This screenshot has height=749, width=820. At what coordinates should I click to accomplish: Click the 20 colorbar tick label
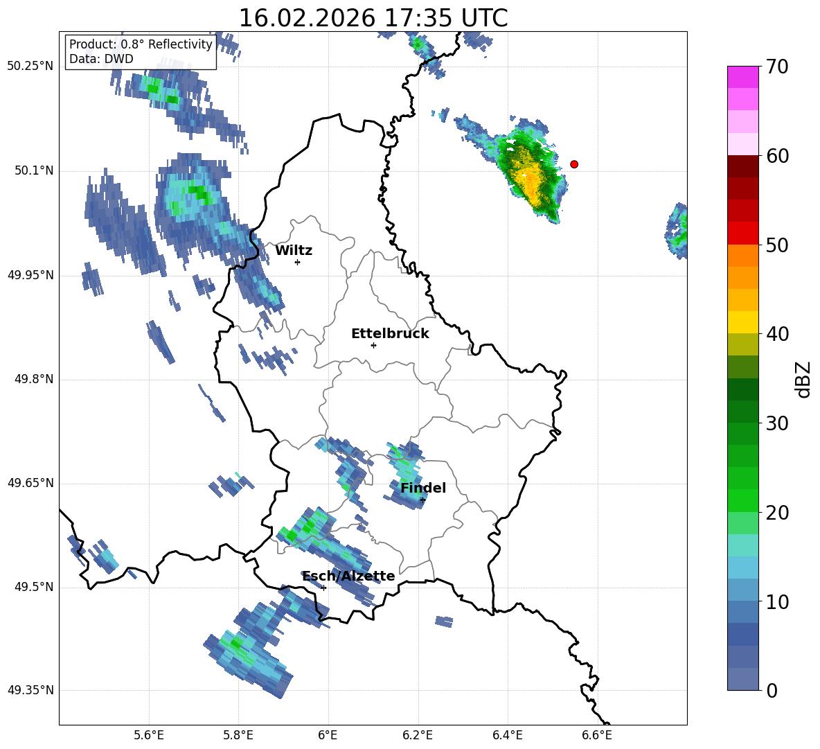[777, 513]
